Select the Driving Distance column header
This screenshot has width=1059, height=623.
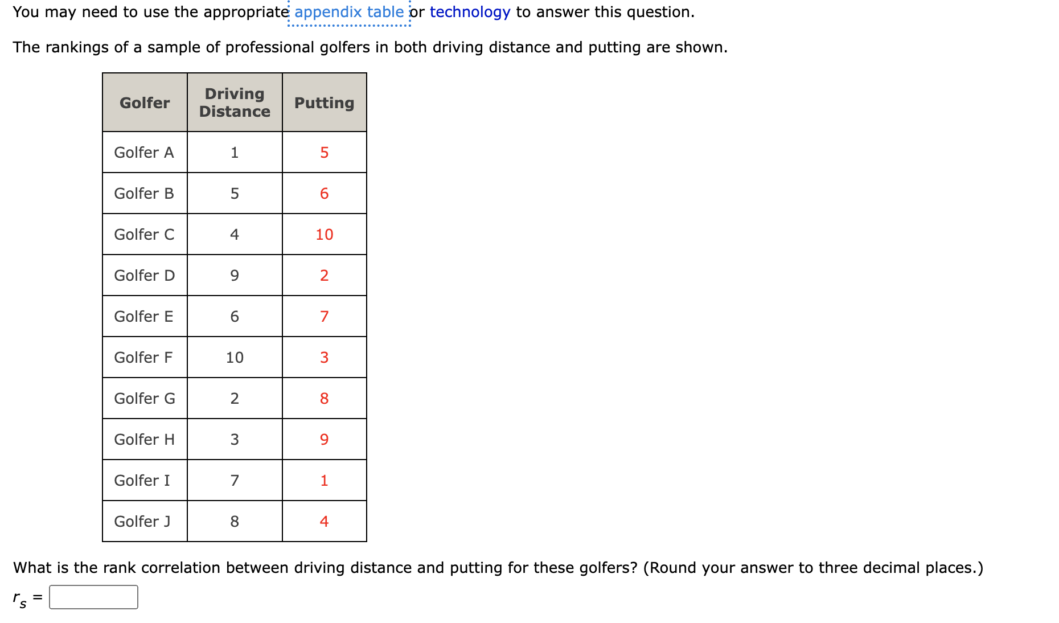point(234,103)
